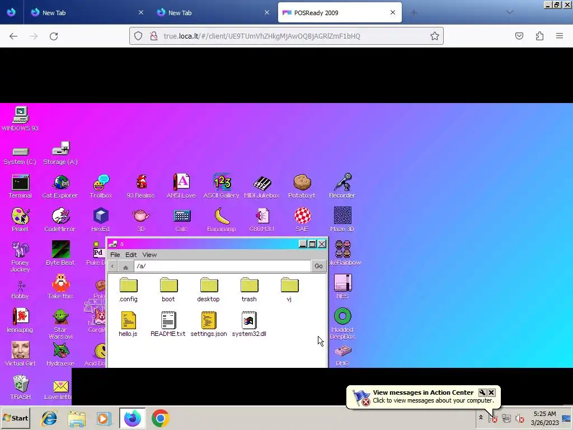573x430 pixels.
Task: Select the boot folder
Action: point(168,289)
